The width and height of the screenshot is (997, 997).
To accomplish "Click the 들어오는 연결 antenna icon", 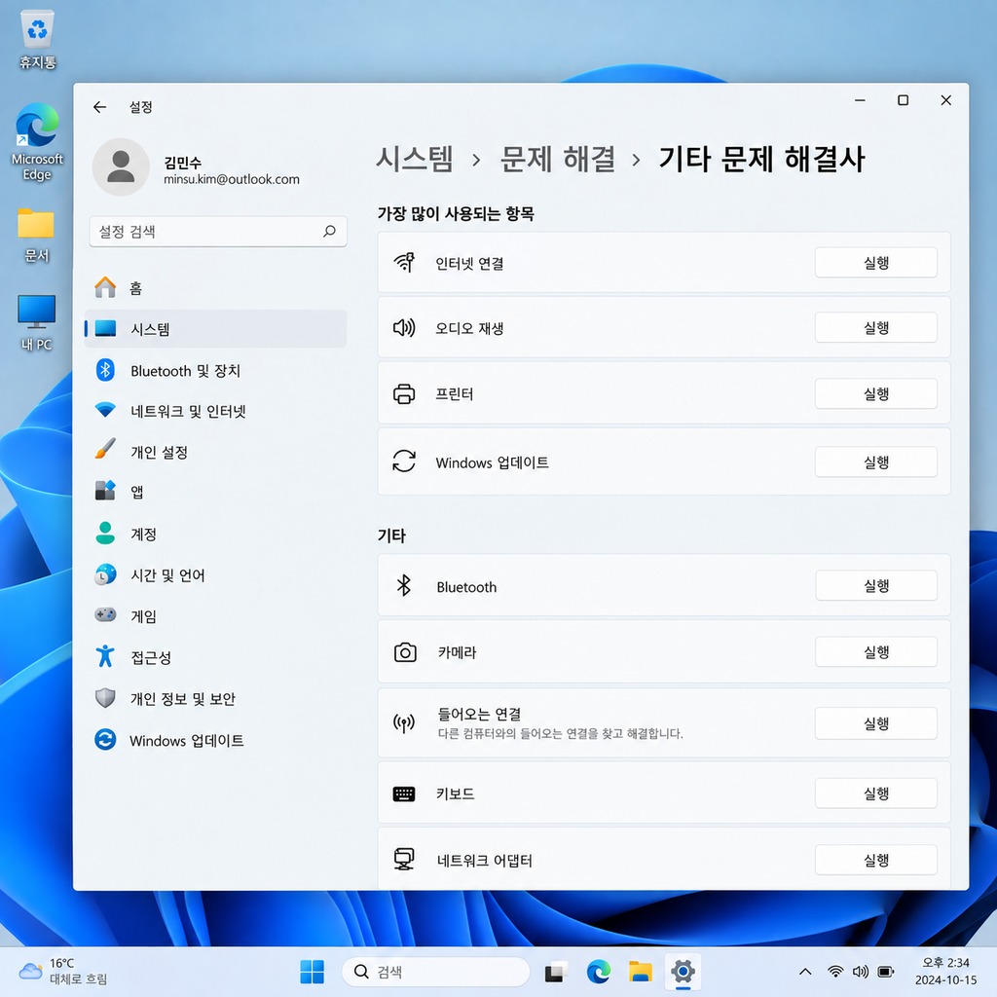I will point(404,723).
